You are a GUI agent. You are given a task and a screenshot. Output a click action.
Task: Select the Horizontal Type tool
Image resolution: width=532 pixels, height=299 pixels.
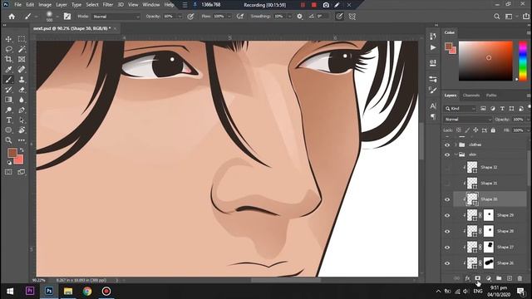(8, 120)
